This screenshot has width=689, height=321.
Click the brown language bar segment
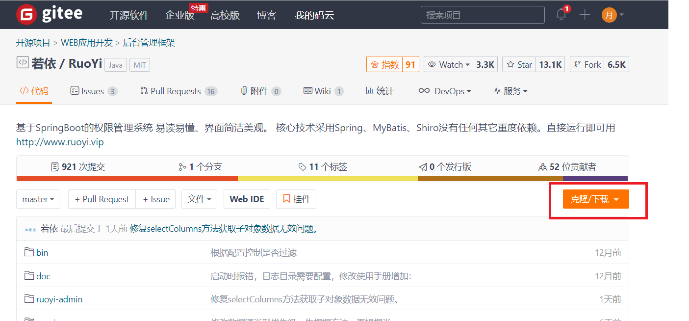point(490,179)
